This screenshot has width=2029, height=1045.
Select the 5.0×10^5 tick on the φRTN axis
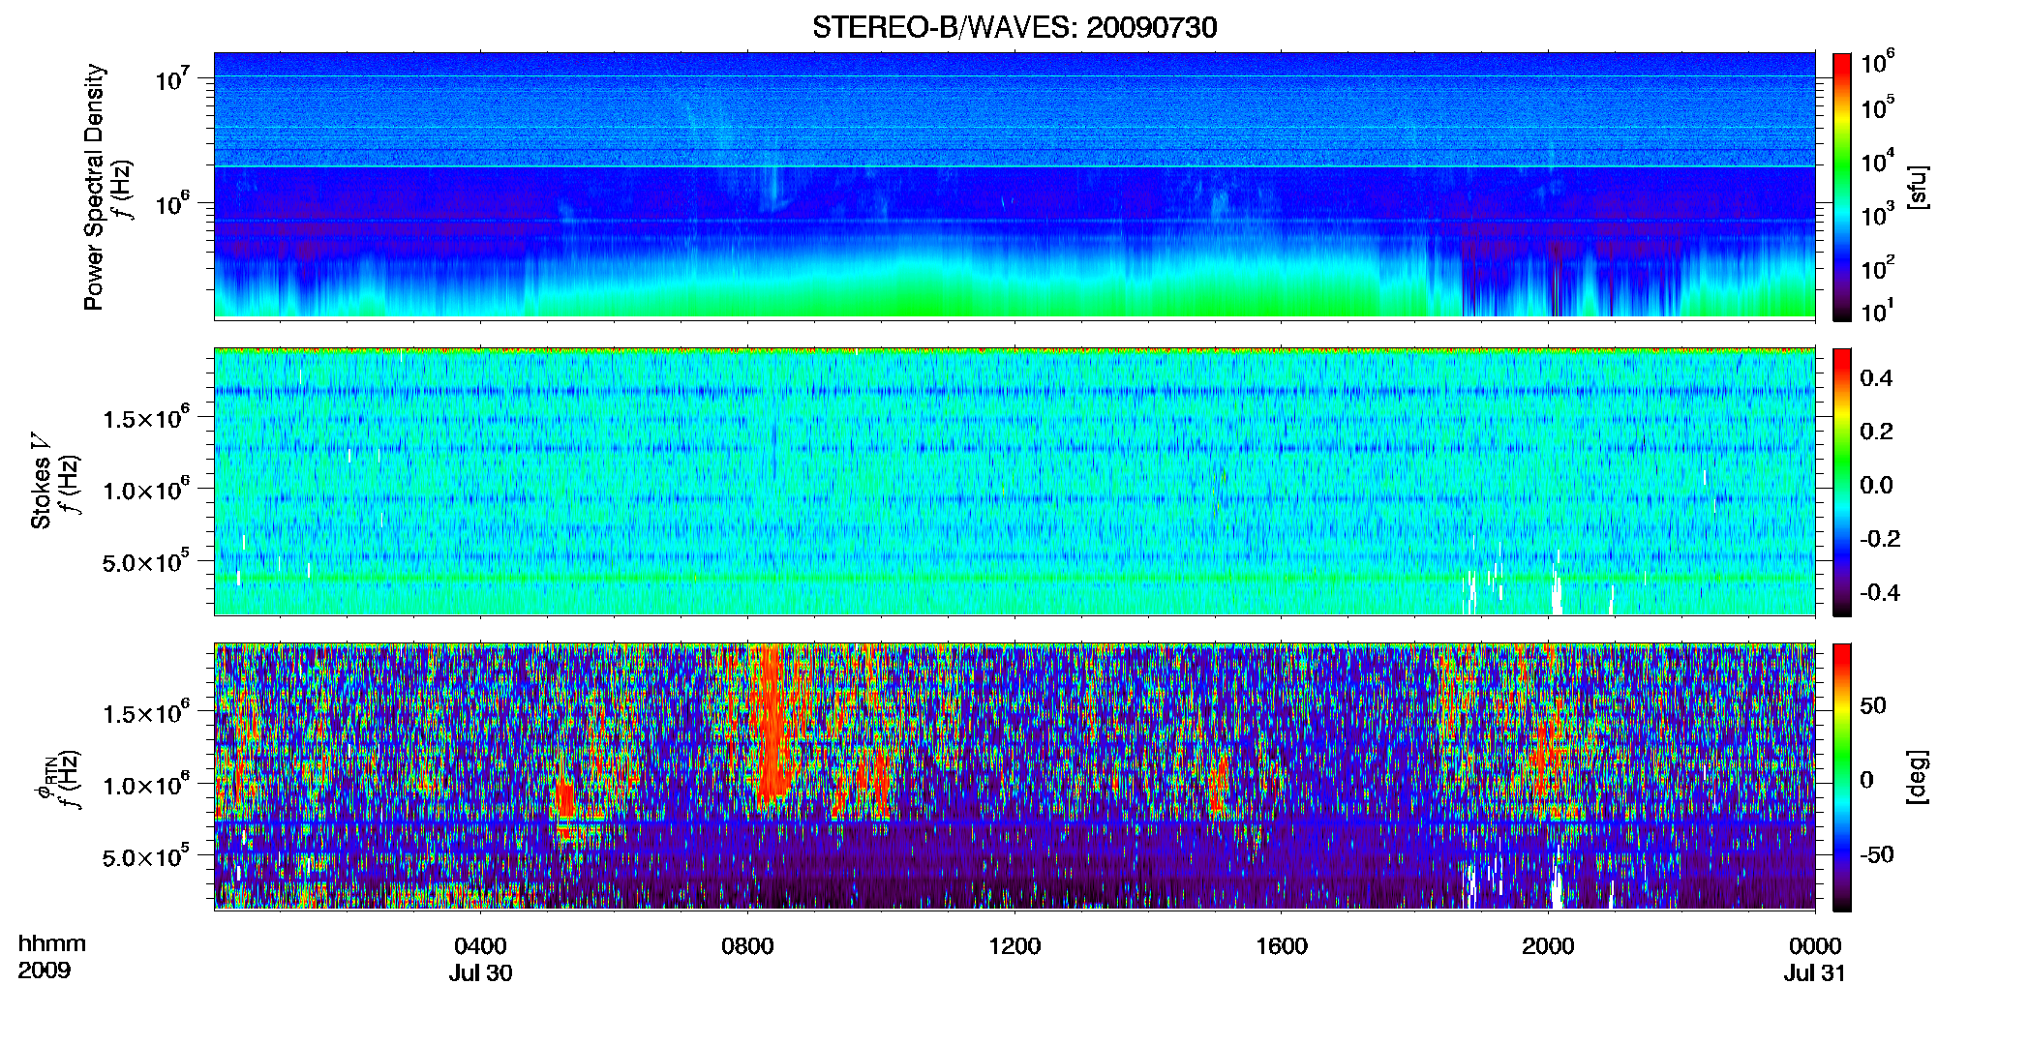coord(146,856)
